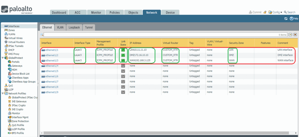Viewport: 299px width, 137px height.
Task: Apply filter with the arrow icon
Action: pyautogui.click(x=290, y=35)
